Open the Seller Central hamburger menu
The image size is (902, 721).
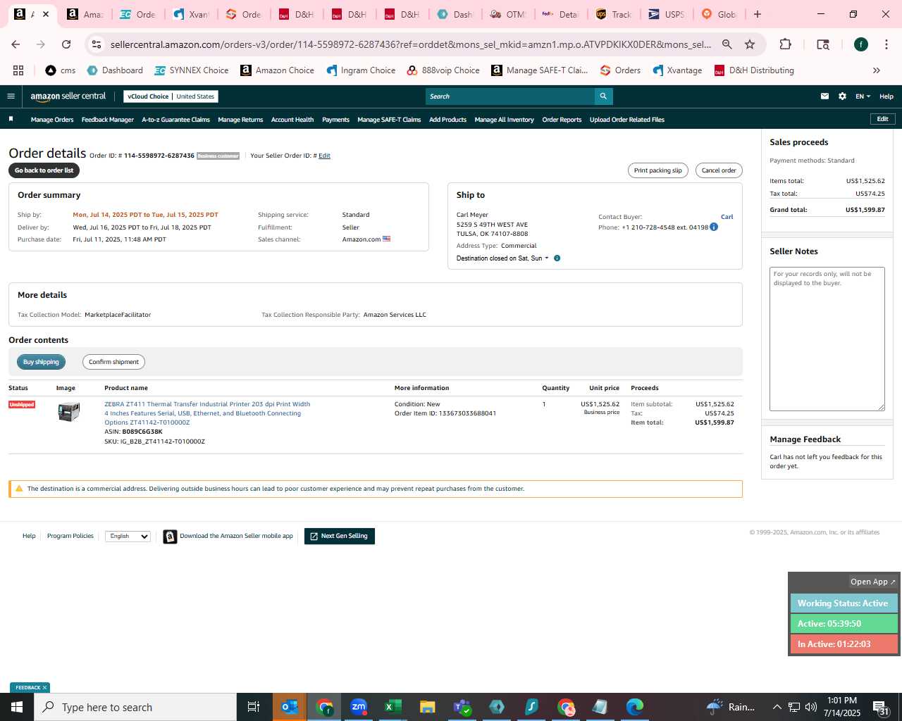point(11,96)
